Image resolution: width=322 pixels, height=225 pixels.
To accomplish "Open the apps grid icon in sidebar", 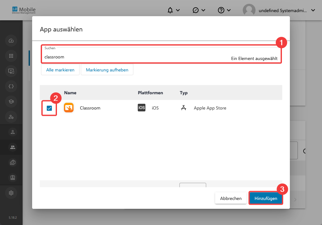I will (x=11, y=56).
